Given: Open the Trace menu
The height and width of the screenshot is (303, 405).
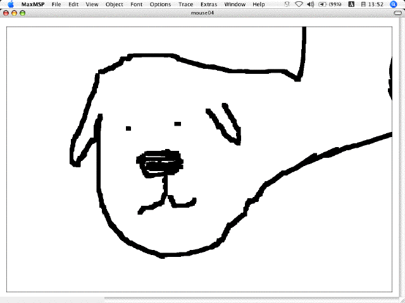Looking at the screenshot, I should (x=185, y=4).
